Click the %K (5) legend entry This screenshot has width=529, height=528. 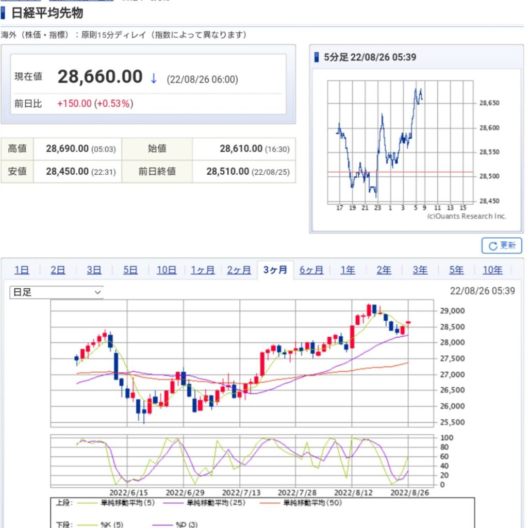tap(100, 524)
